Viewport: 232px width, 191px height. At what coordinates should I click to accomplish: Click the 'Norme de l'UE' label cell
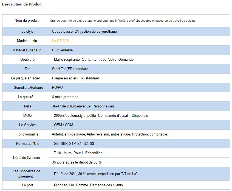point(27,143)
